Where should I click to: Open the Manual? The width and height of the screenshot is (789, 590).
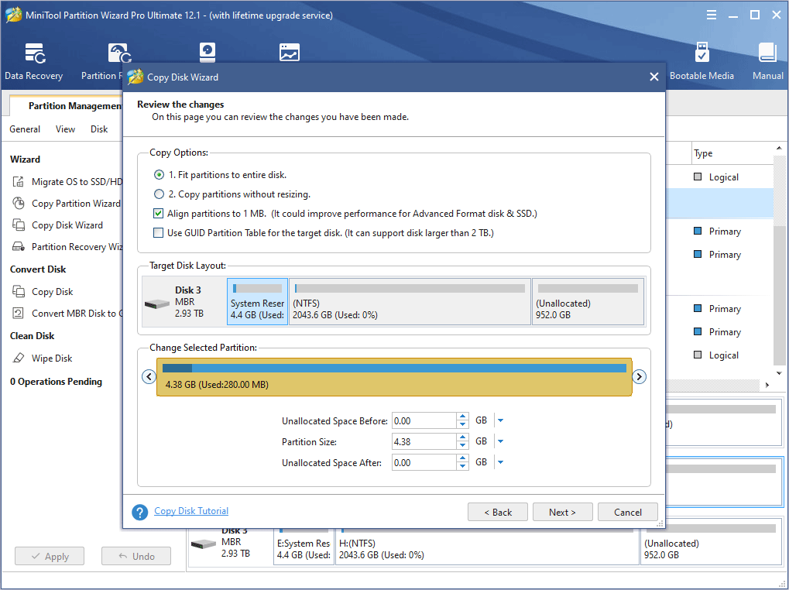[767, 61]
